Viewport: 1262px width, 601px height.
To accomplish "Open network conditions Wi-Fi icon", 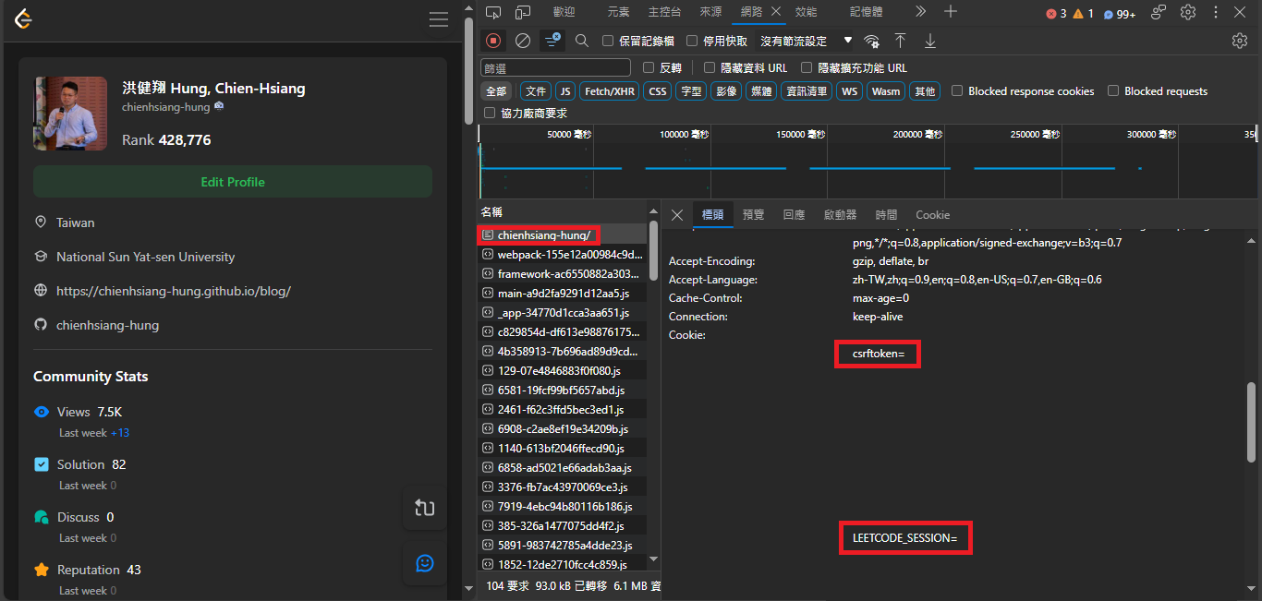I will tap(871, 41).
